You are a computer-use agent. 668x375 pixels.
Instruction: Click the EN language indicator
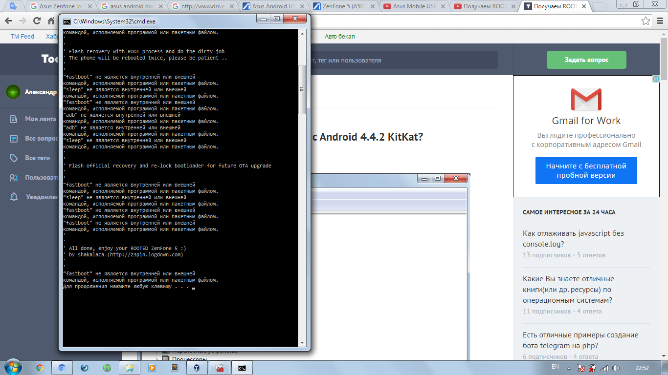[555, 367]
